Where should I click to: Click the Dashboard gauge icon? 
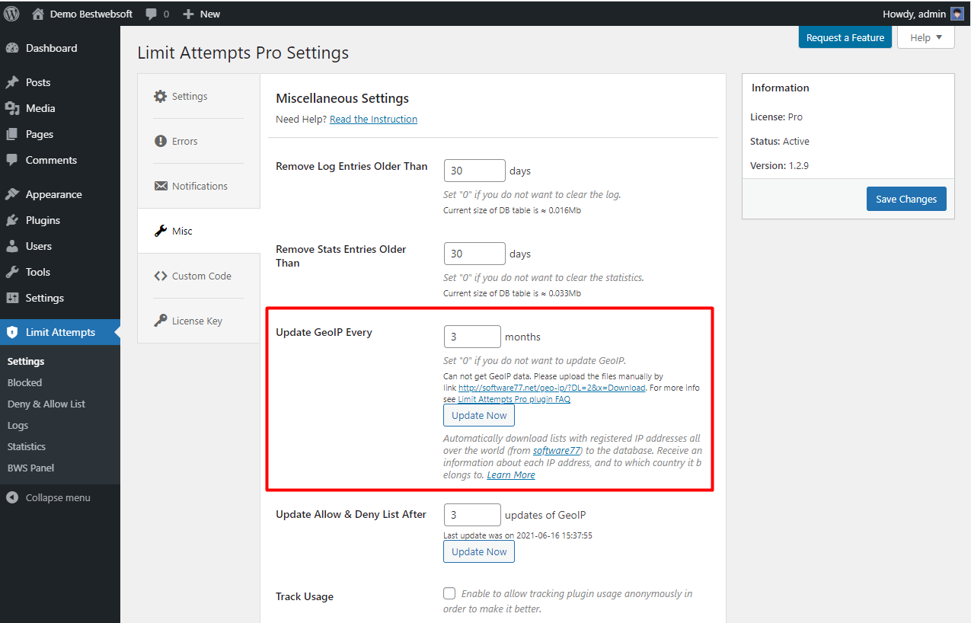[x=12, y=48]
